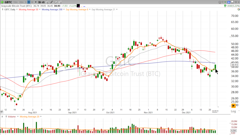
Task: Switch to 30m timeframe
Action: [x=21, y=2]
